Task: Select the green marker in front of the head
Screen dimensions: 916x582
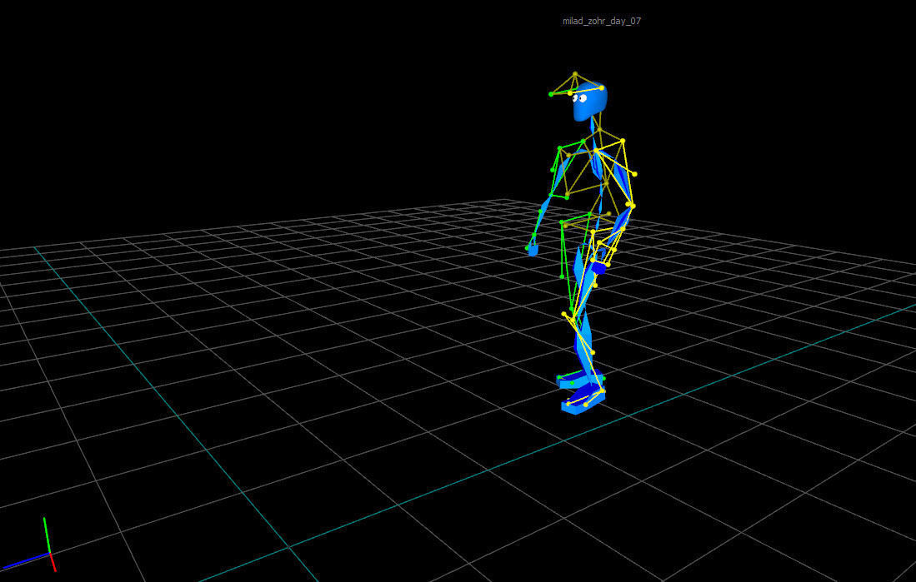Action: (551, 94)
